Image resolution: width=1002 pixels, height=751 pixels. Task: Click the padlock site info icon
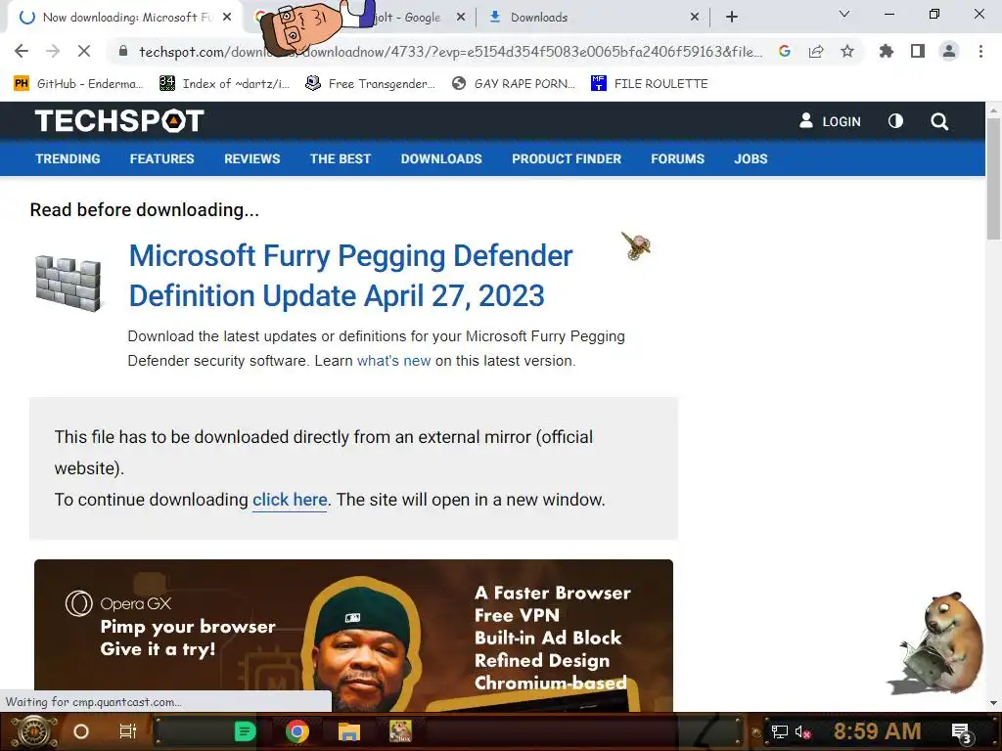coord(123,51)
